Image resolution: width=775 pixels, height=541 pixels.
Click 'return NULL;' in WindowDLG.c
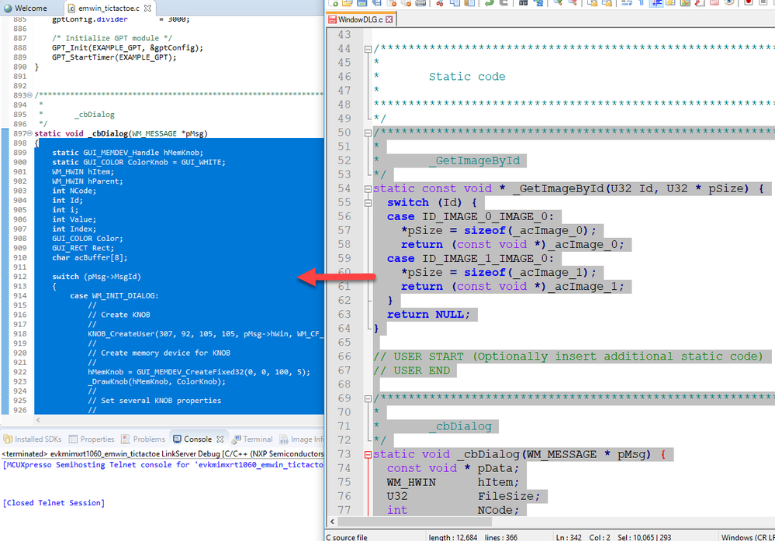pos(428,315)
